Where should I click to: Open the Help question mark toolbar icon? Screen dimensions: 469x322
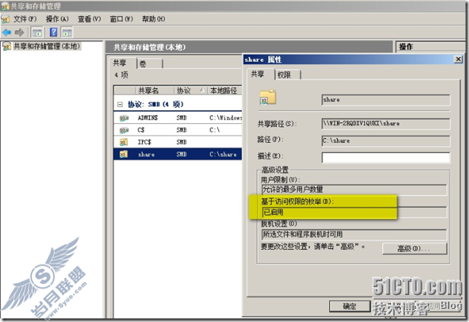pyautogui.click(x=54, y=32)
